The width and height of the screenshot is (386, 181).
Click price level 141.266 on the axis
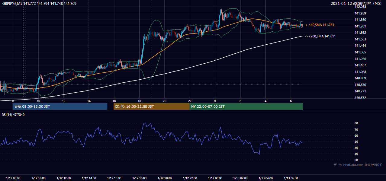[x=360, y=59]
